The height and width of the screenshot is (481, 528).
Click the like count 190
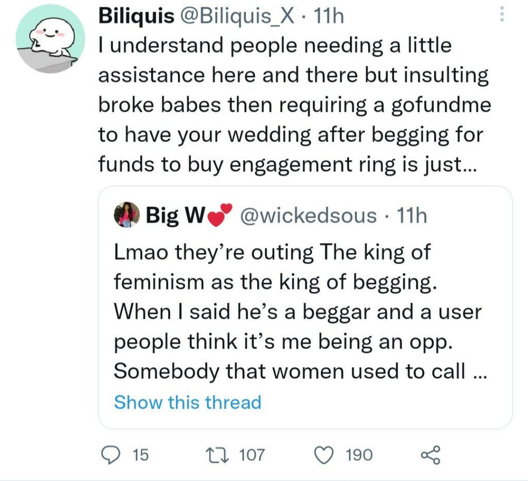click(359, 455)
